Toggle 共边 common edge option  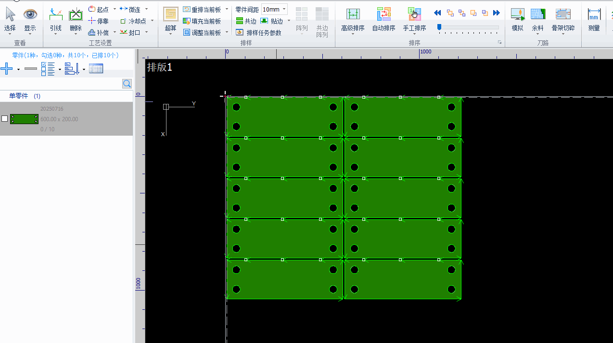[246, 21]
